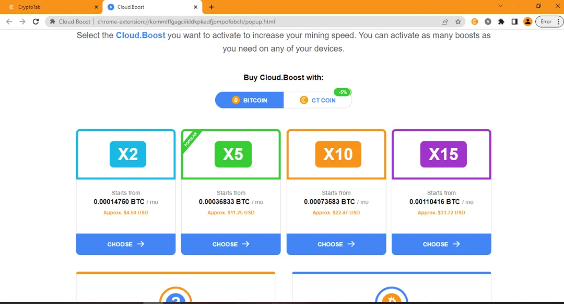Select the X5 boost badge
This screenshot has width=564, height=304.
(x=233, y=154)
